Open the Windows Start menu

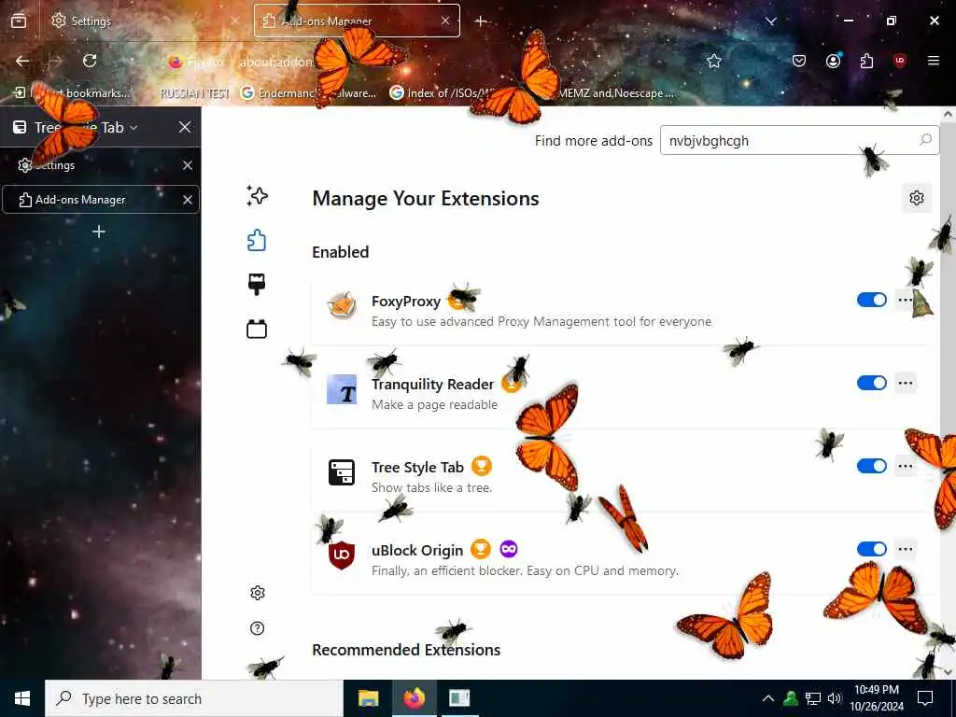tap(22, 698)
